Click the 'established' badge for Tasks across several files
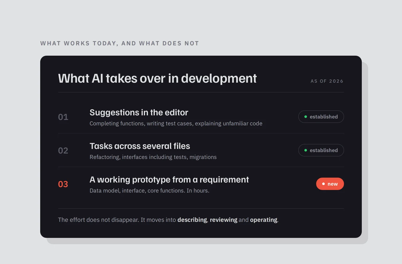The height and width of the screenshot is (264, 402). (321, 150)
